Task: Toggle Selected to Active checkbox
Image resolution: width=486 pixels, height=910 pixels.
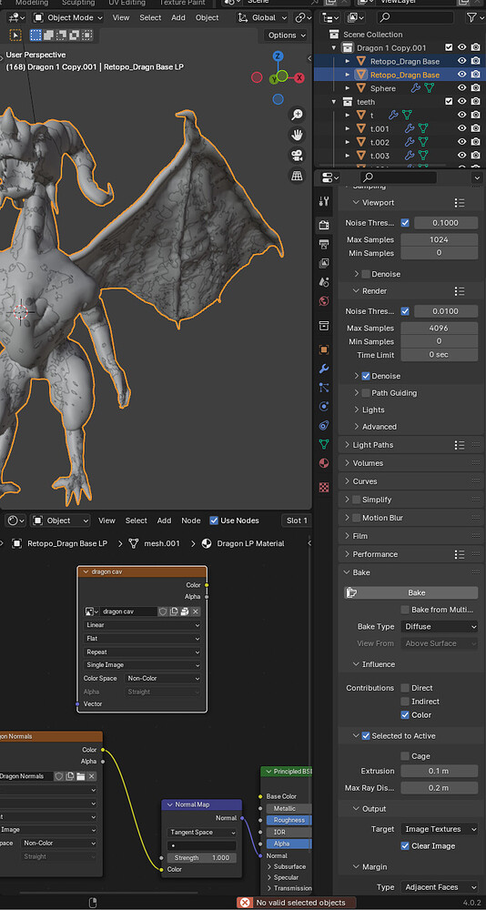Action: pos(366,736)
